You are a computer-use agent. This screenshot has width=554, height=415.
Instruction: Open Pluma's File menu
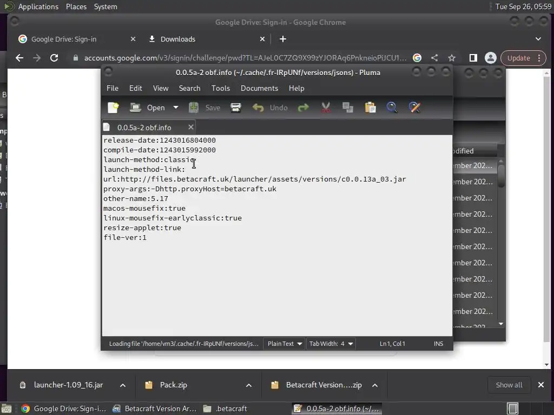113,88
